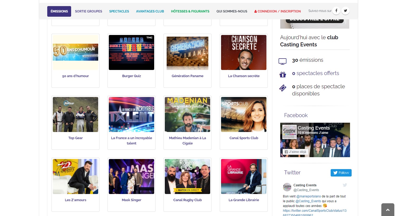397x216 pixels.
Task: Click the 50 ans d'humour title link
Action: [x=75, y=76]
